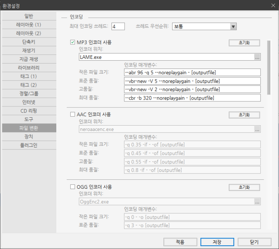Open the 일반 settings page
Viewport: 279px width, 249px height.
(x=29, y=16)
